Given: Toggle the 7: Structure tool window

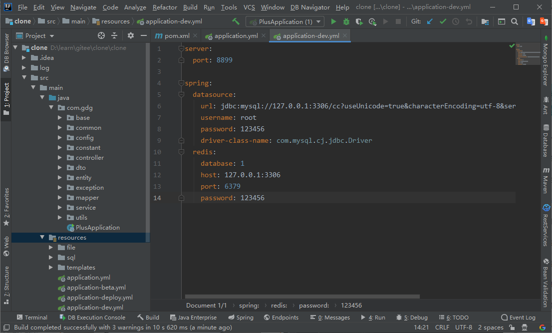Looking at the screenshot, I should pyautogui.click(x=6, y=285).
